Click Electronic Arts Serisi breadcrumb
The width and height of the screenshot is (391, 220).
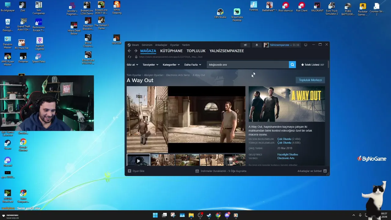pyautogui.click(x=178, y=75)
